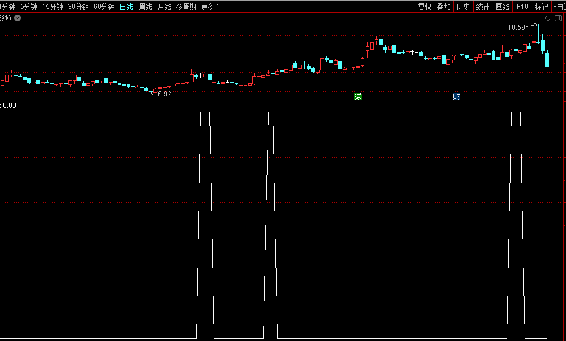Click the blue 财 financial report marker
566x341 pixels.
[x=456, y=97]
